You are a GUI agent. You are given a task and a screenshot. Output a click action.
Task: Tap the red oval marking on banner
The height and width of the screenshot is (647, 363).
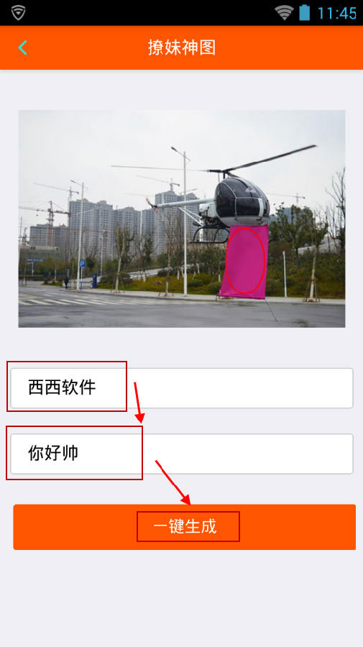(x=245, y=261)
